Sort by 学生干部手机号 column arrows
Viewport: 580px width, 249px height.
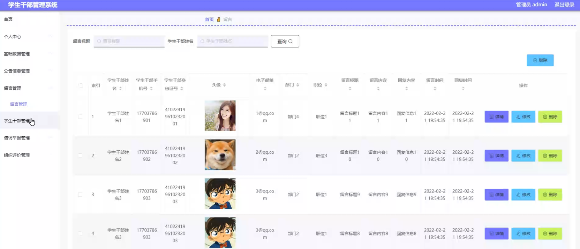pos(151,89)
